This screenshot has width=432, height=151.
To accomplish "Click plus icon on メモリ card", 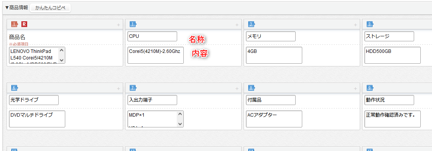I will click(x=355, y=25).
